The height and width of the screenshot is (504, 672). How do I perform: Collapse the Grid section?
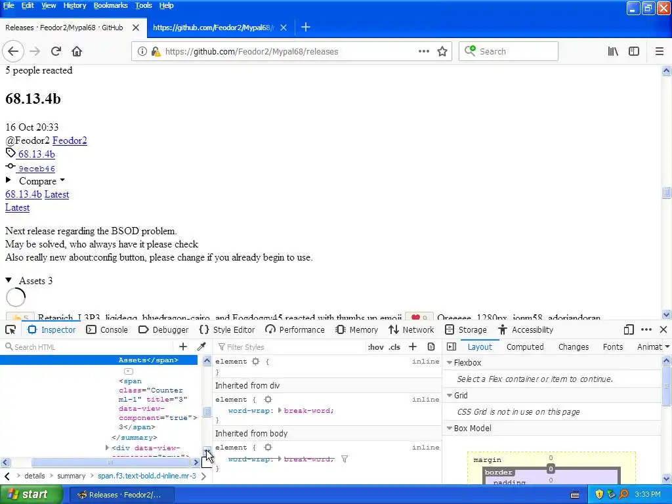pyautogui.click(x=450, y=395)
